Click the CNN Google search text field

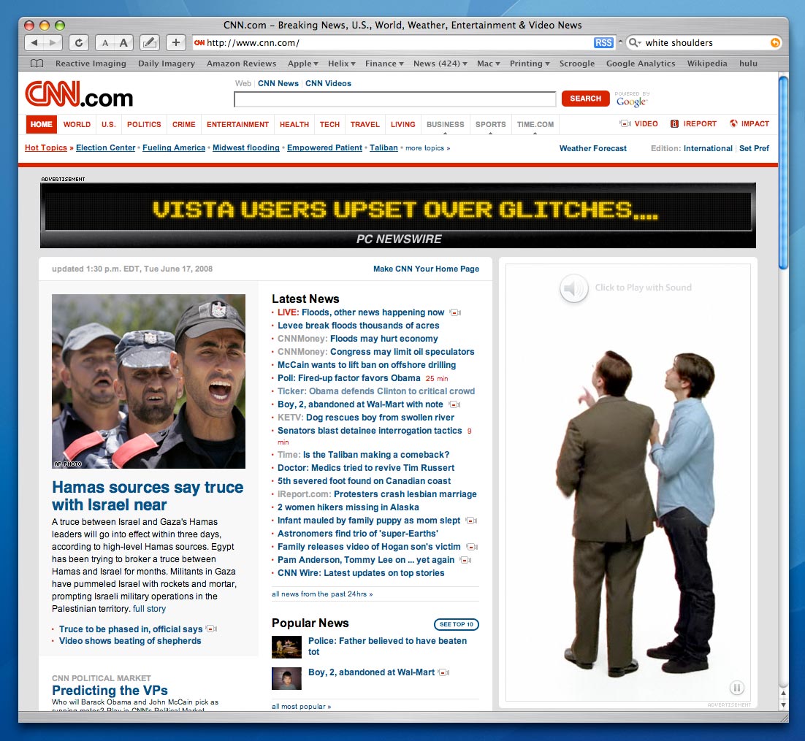(x=394, y=99)
